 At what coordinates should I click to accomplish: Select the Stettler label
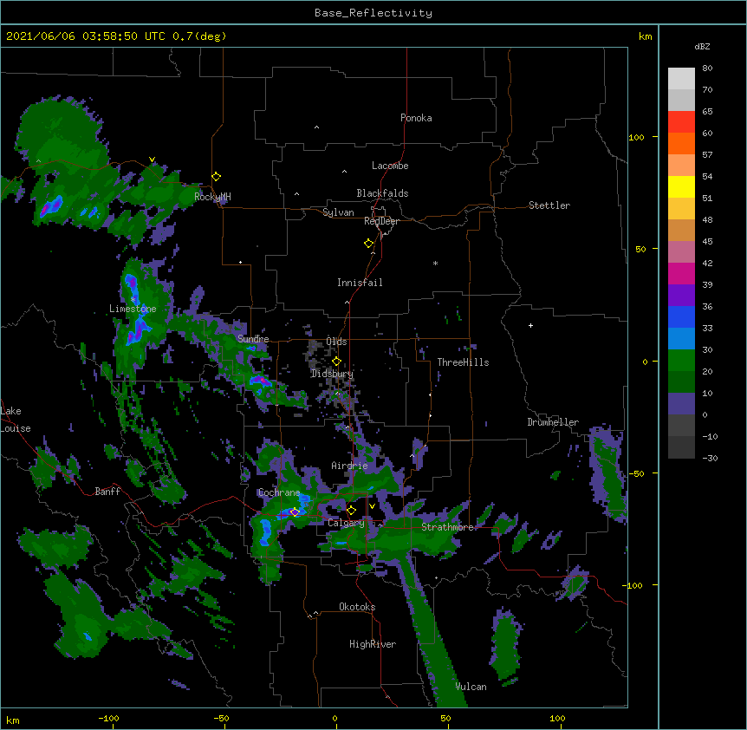pyautogui.click(x=549, y=205)
